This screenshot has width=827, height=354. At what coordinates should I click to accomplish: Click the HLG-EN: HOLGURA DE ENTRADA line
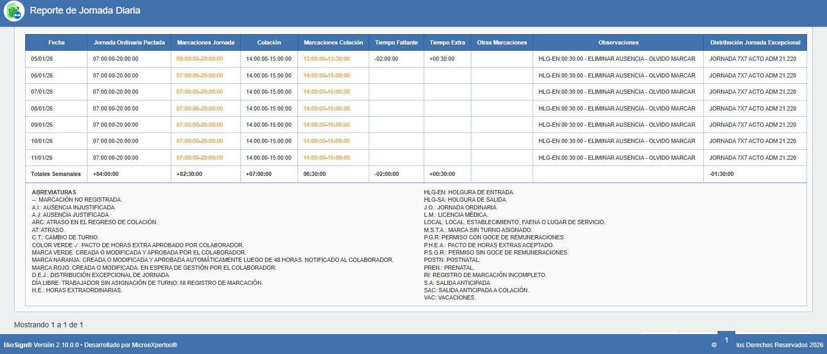click(x=469, y=192)
